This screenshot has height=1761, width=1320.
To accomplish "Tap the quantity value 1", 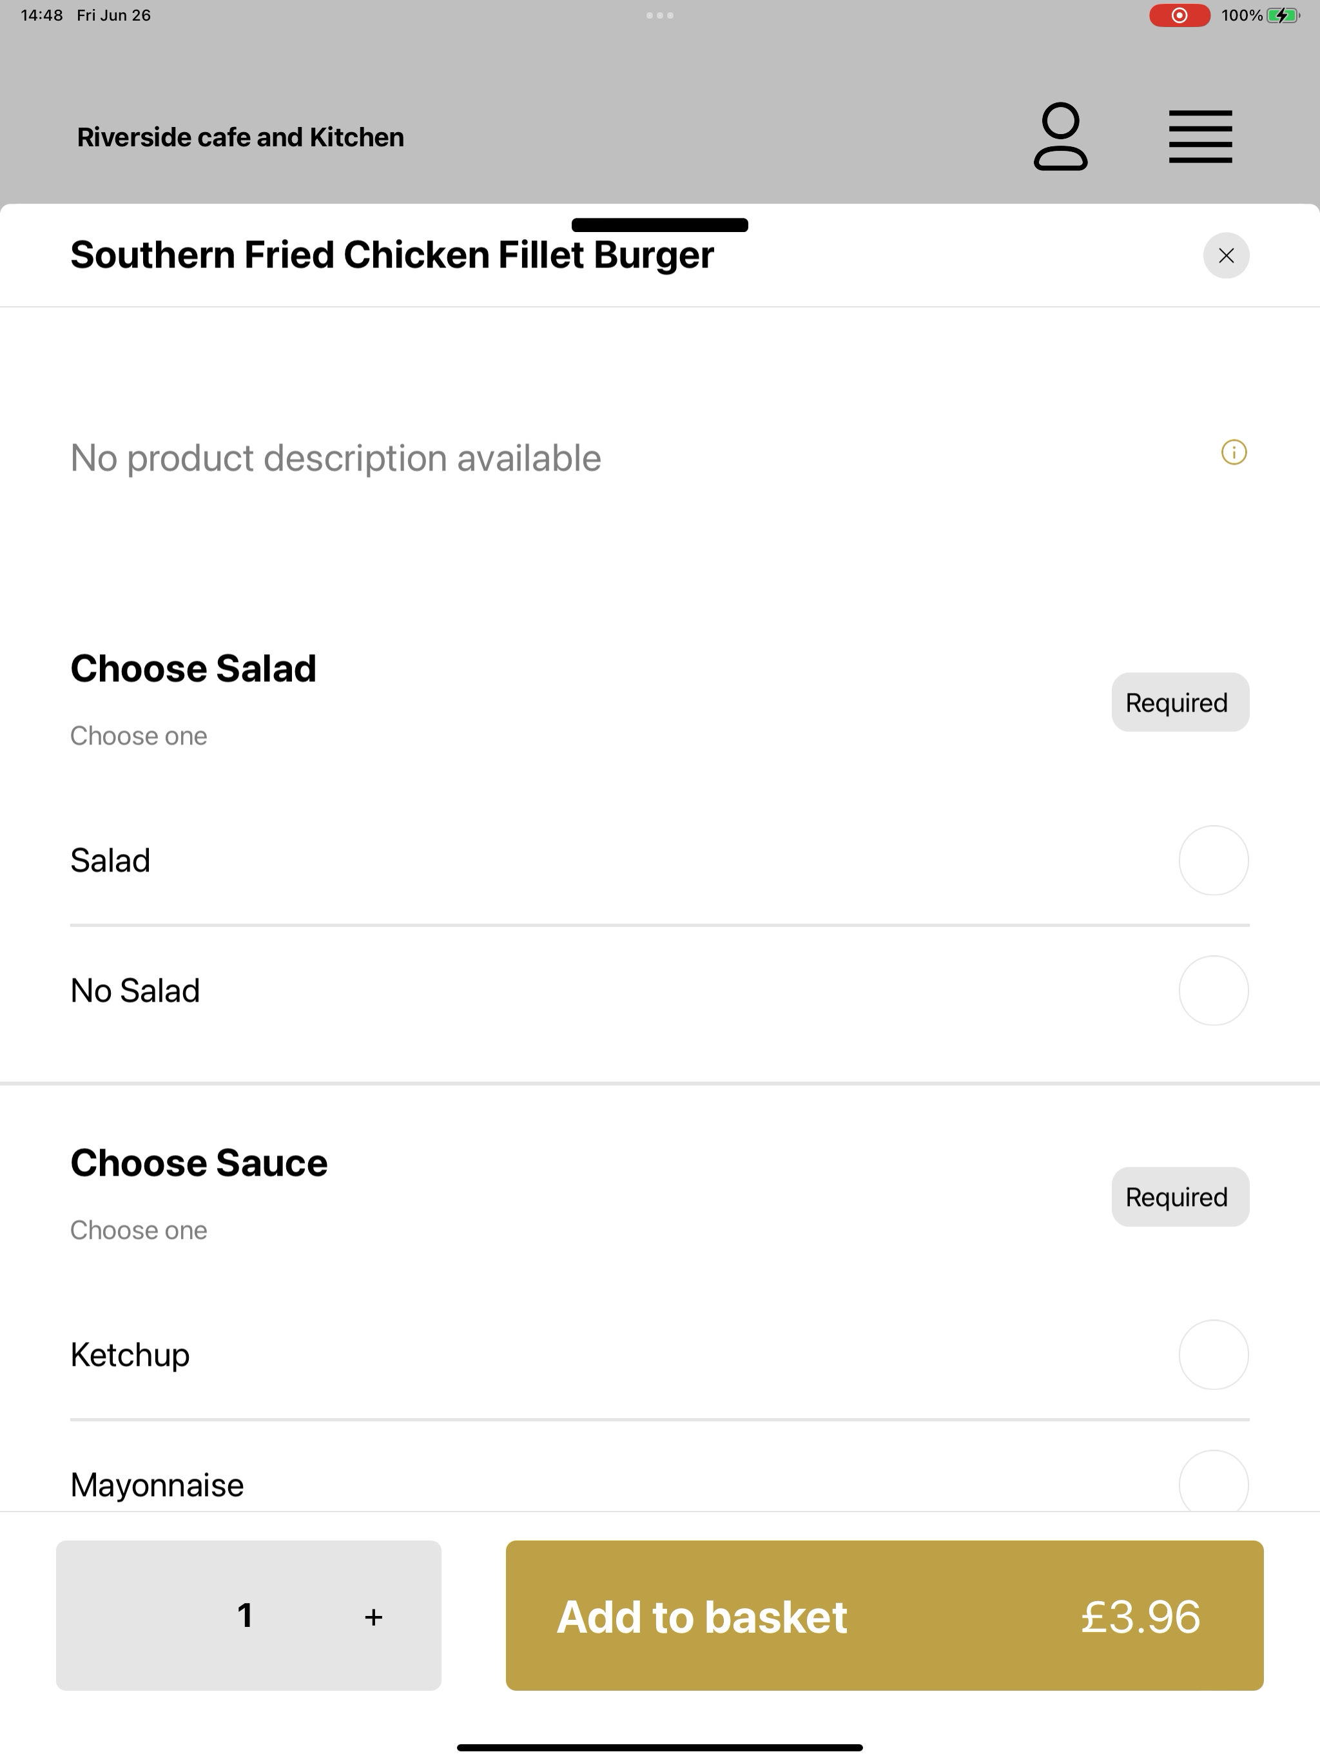I will (245, 1615).
